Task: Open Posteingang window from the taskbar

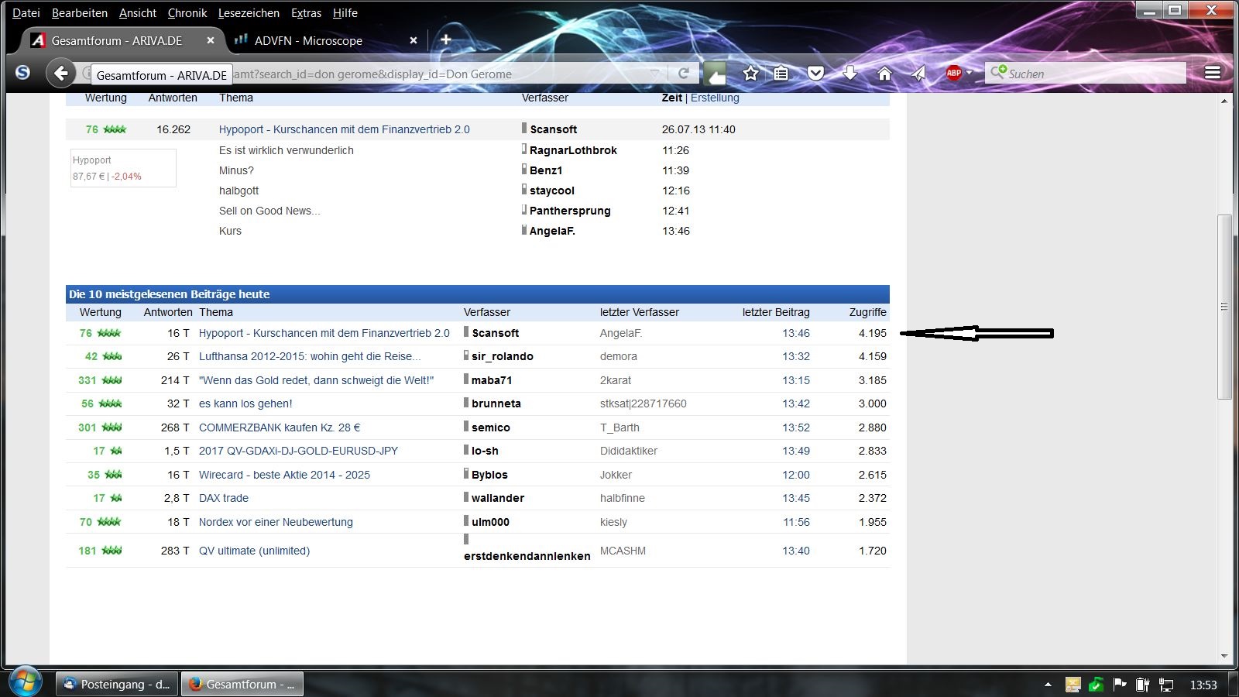Action: [x=118, y=685]
